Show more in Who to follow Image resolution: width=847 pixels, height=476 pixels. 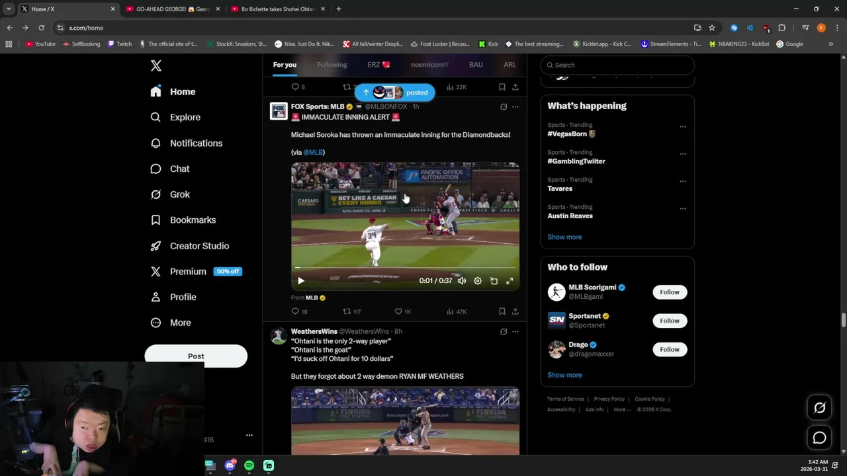pyautogui.click(x=564, y=375)
